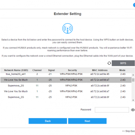Toggle password visibility eye icon

tap(133, 110)
